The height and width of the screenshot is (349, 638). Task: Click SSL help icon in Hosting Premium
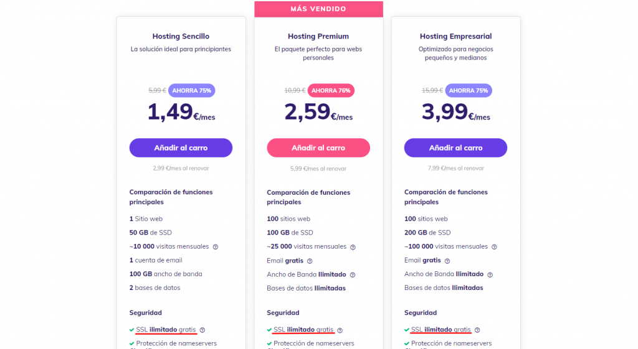340,330
